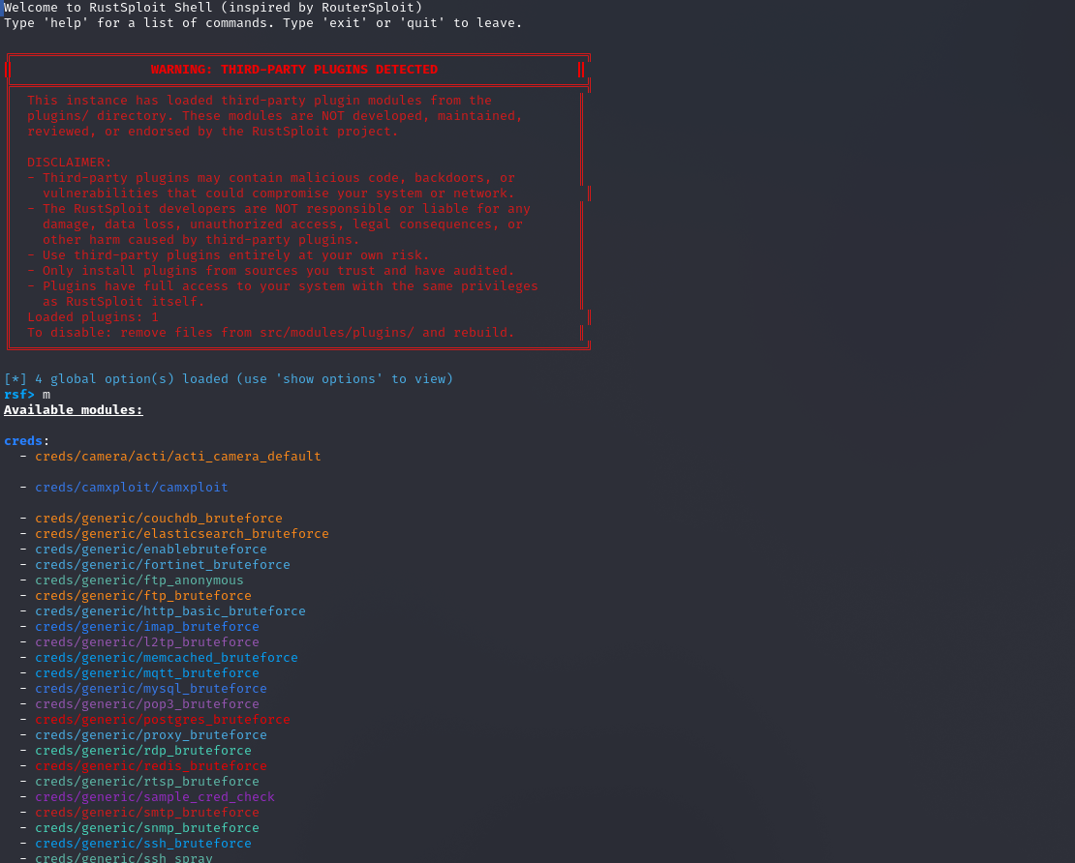Click "reviewed, or endorsed by the RustSploit project."
Viewport: 1075px width, 863px height.
click(x=212, y=132)
